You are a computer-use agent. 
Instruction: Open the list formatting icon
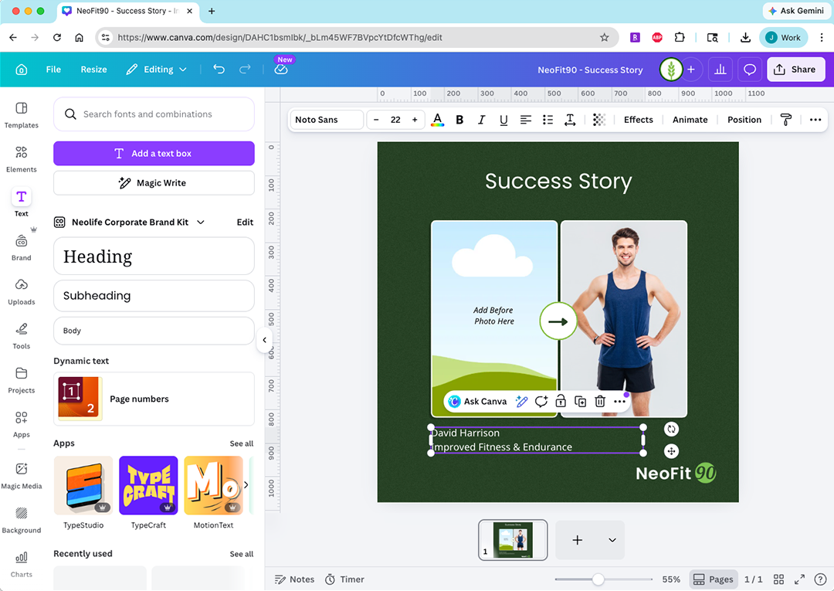point(548,120)
